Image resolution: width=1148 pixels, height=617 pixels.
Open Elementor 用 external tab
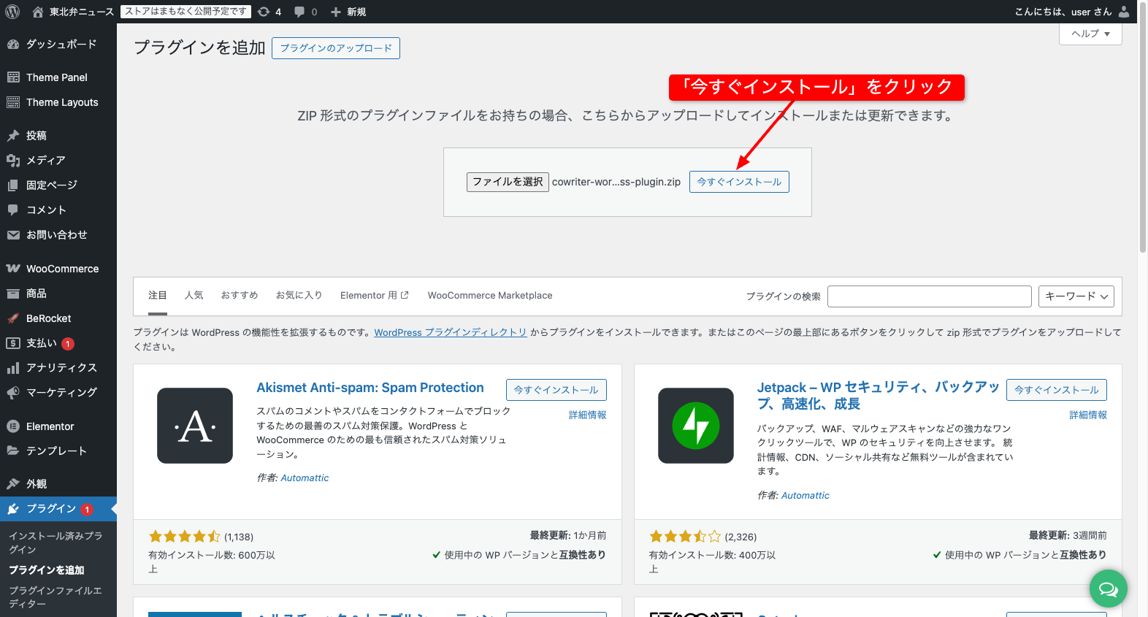pos(375,296)
